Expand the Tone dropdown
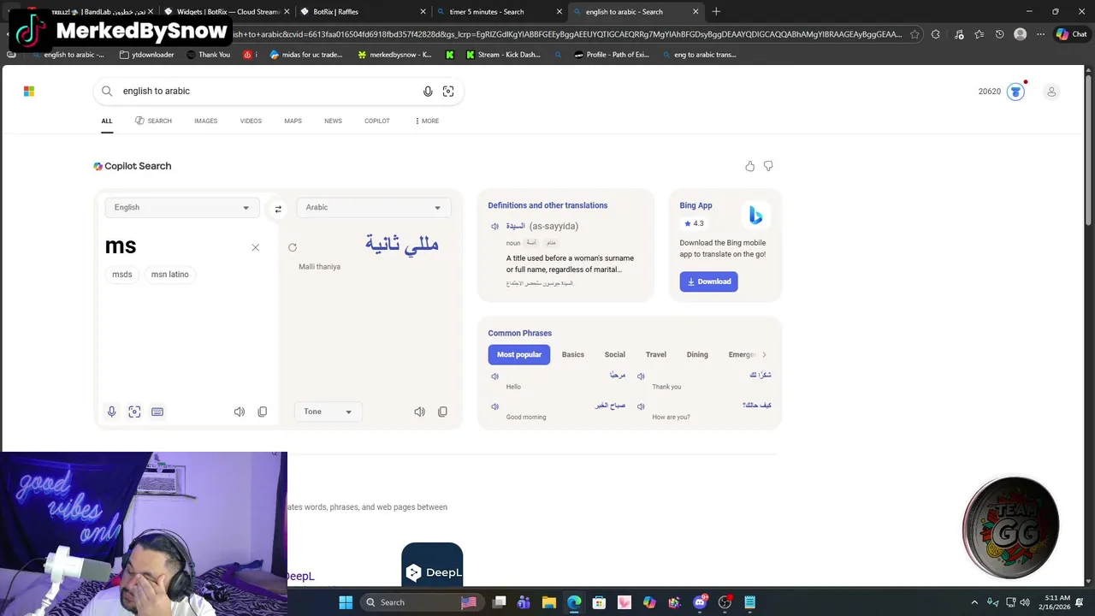This screenshot has width=1095, height=616. point(328,412)
